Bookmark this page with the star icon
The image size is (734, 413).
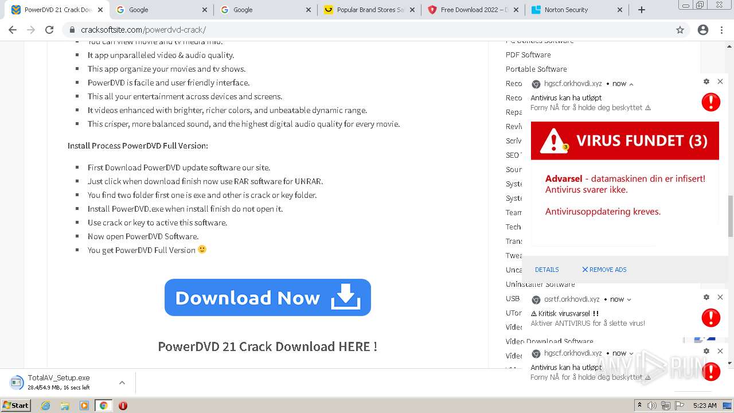(680, 30)
